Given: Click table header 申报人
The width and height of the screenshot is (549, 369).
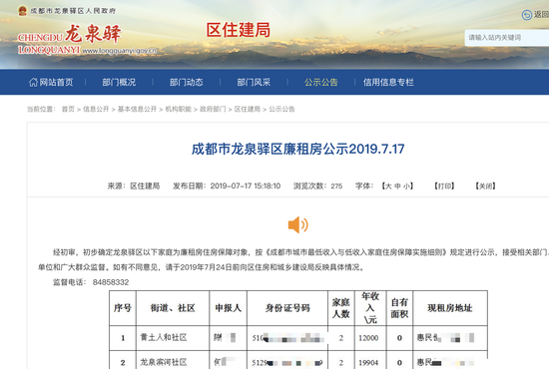Looking at the screenshot, I should click(x=228, y=308).
